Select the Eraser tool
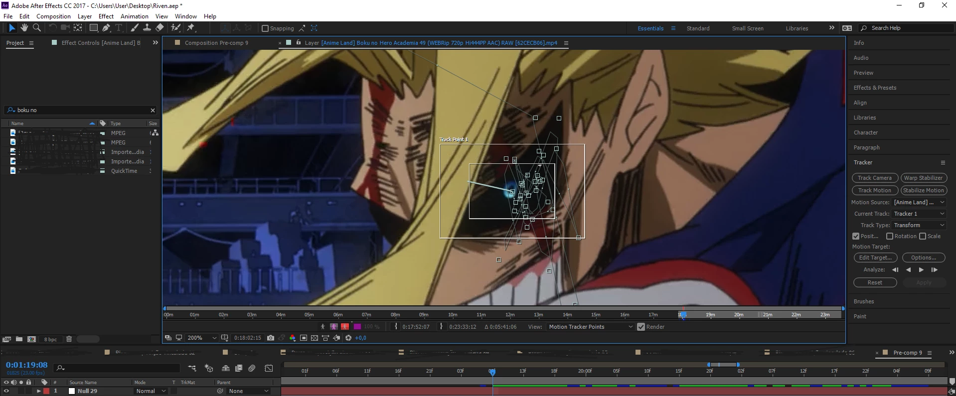Viewport: 956px width, 396px height. (159, 28)
